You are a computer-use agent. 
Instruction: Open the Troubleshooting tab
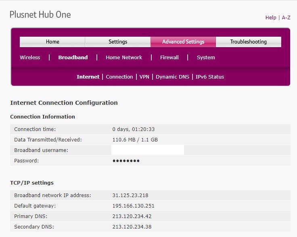(x=248, y=42)
